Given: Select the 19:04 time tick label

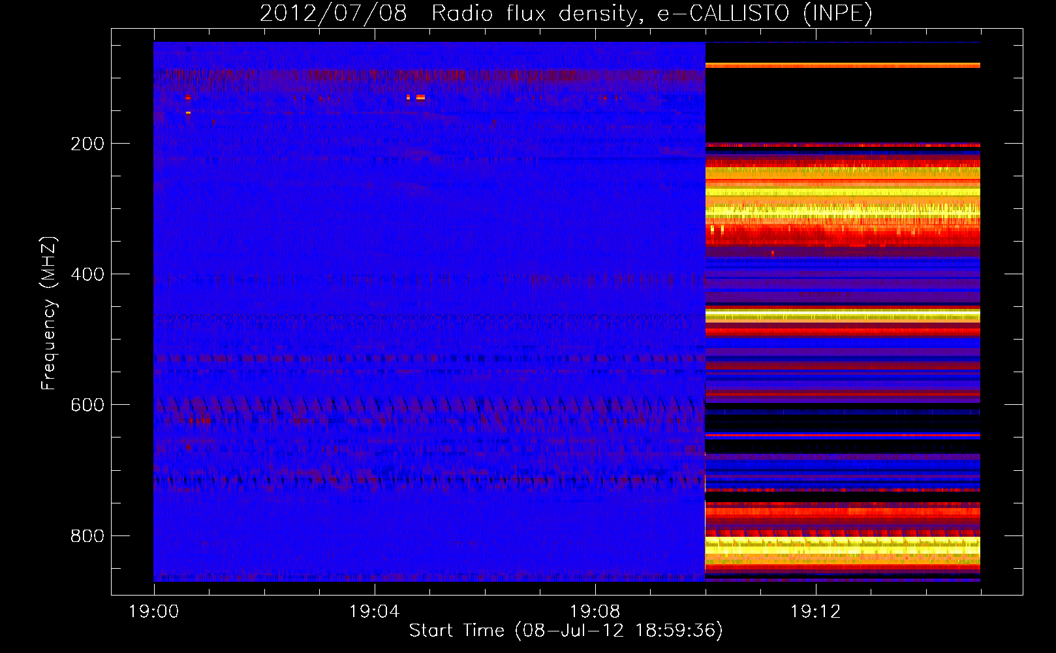Looking at the screenshot, I should pyautogui.click(x=375, y=612).
